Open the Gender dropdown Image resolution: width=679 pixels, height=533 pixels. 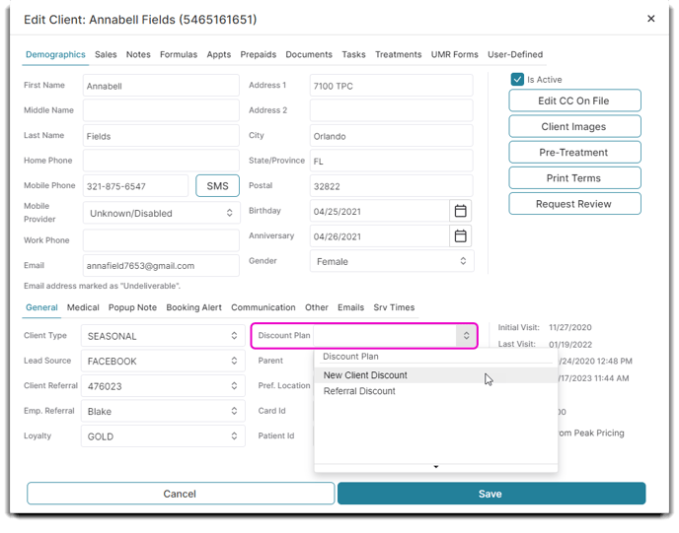coord(392,261)
